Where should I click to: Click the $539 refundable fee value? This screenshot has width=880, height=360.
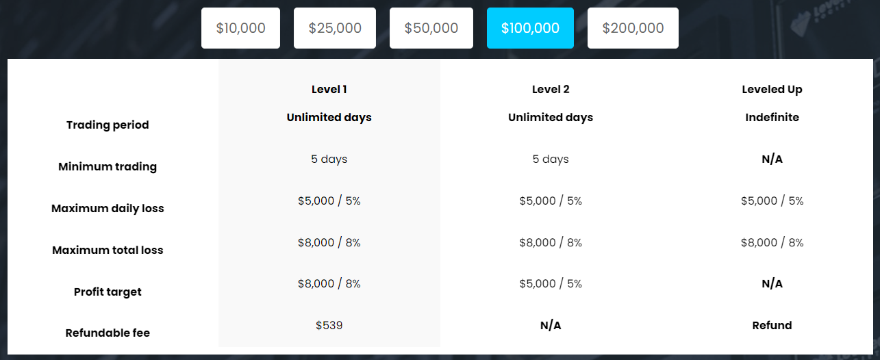tap(329, 326)
